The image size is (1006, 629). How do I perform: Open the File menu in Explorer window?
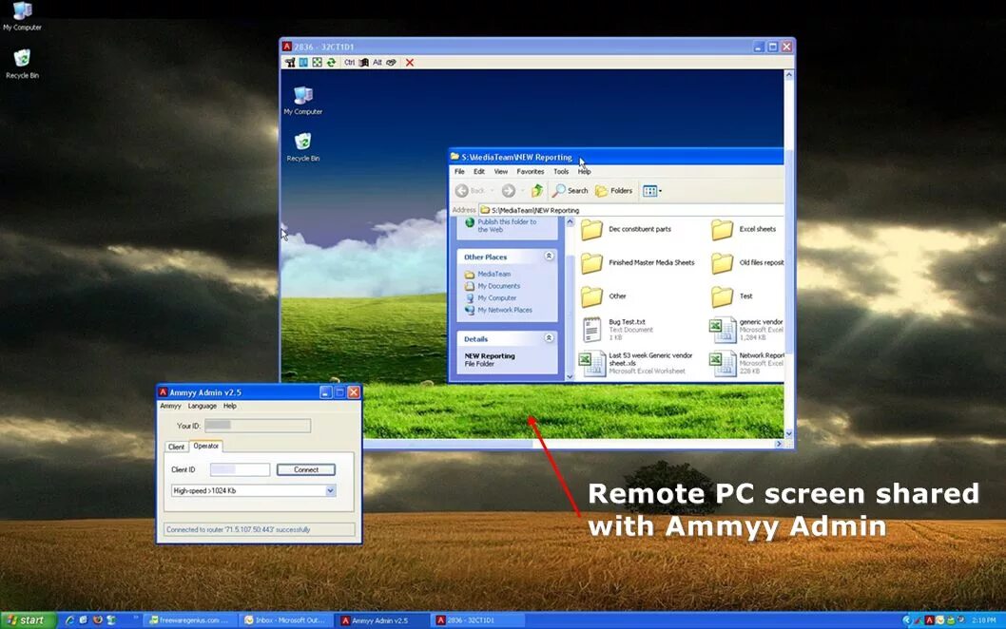[459, 171]
